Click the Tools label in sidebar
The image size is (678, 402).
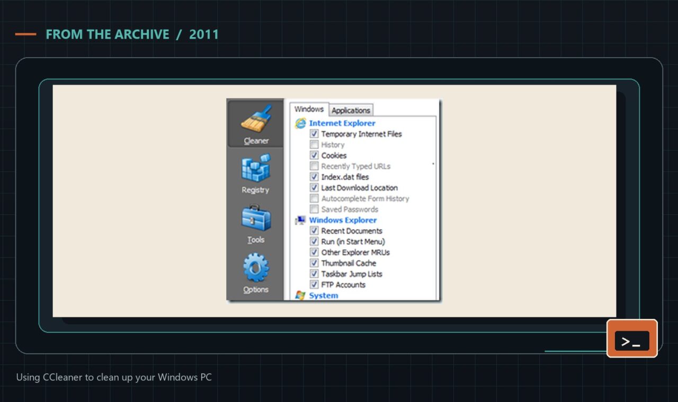tap(256, 240)
